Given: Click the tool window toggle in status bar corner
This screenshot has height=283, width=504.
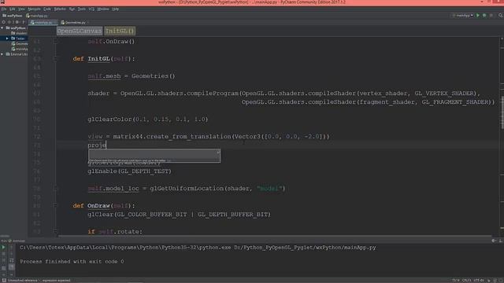Looking at the screenshot, I should tap(3, 280).
